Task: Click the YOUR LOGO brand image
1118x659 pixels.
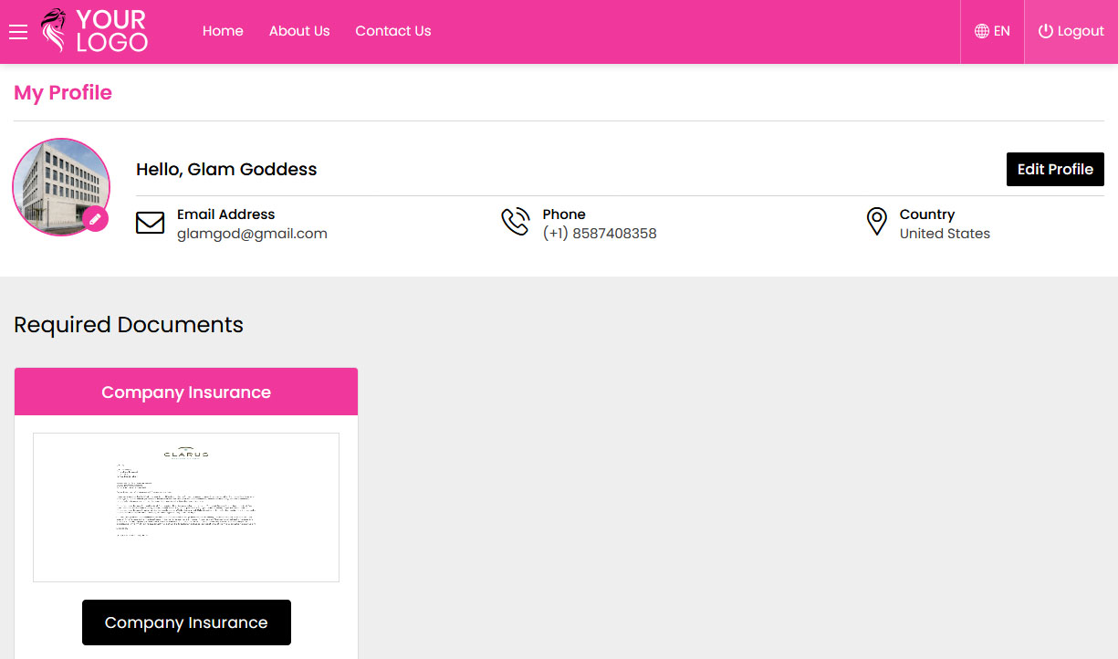Action: (x=94, y=31)
